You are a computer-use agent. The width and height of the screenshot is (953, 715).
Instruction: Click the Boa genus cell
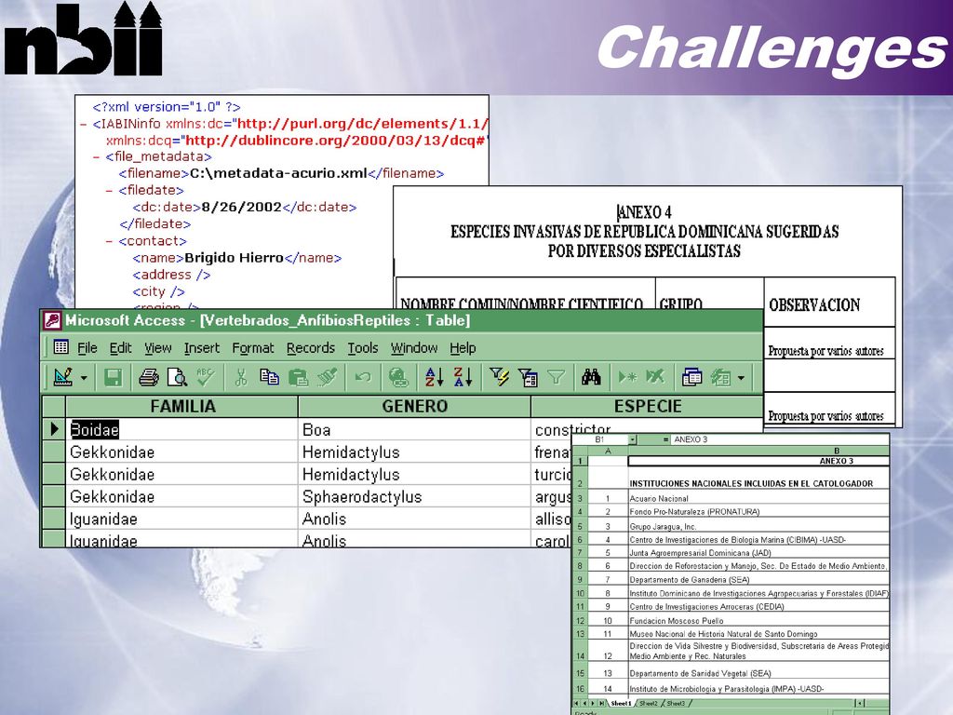414,430
